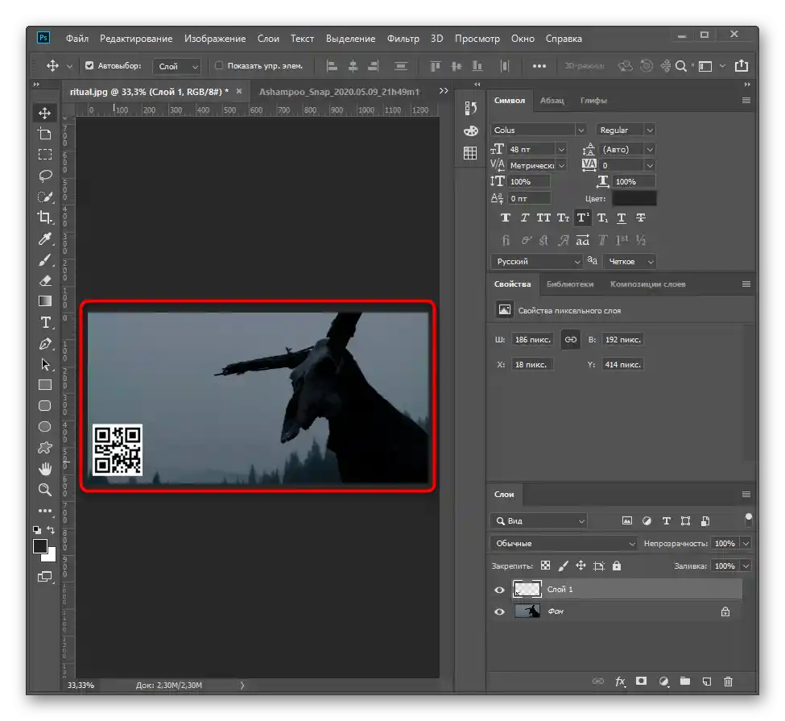Open the Обычные blend mode dropdown
785x721 pixels.
563,544
